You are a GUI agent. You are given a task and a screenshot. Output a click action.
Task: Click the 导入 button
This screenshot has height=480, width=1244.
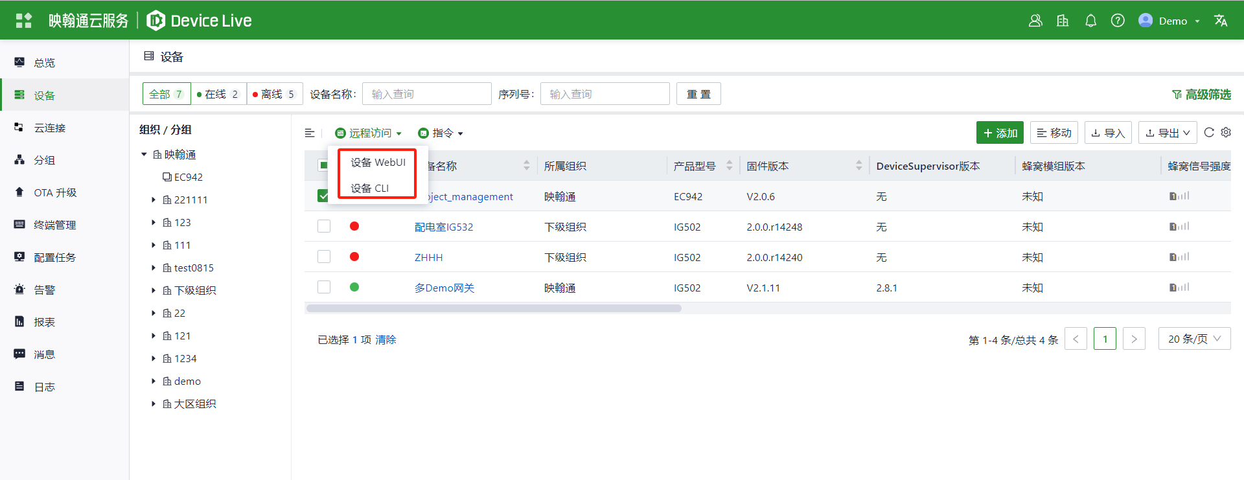pos(1108,133)
